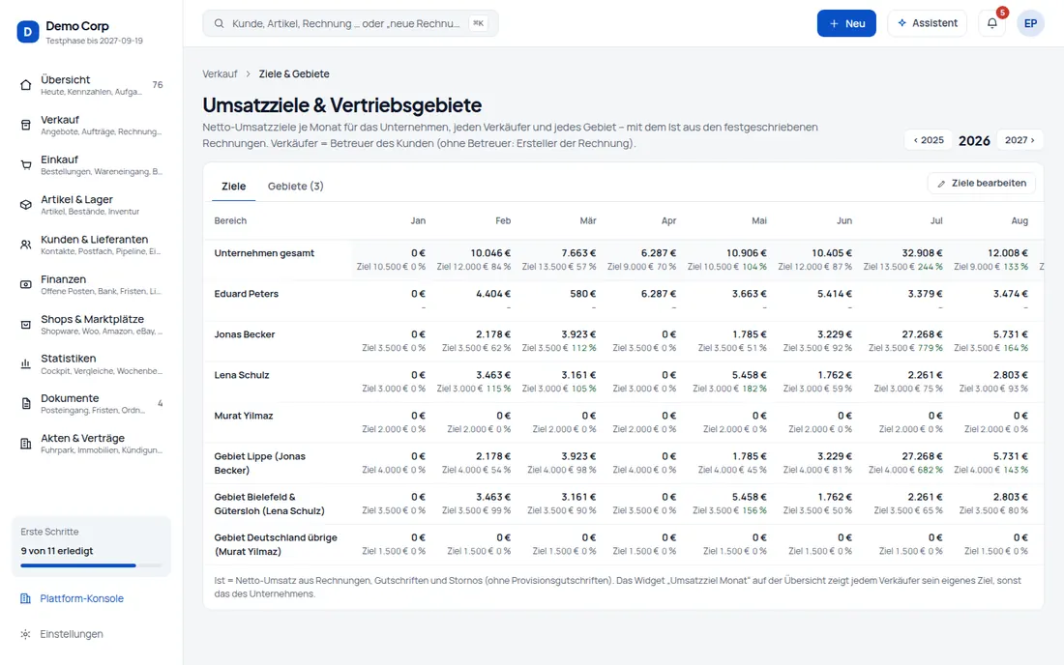Click 'Gebiet Lippe (Jonas Becker)' row label
This screenshot has height=665, width=1064.
point(260,464)
